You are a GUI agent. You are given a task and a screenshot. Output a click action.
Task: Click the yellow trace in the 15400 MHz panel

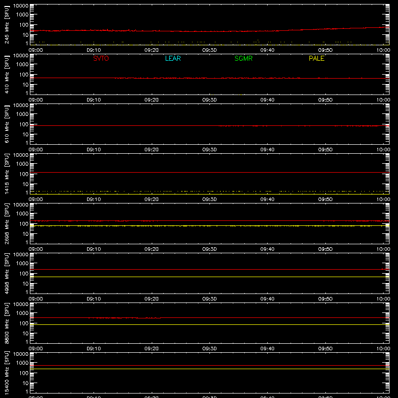click(209, 369)
